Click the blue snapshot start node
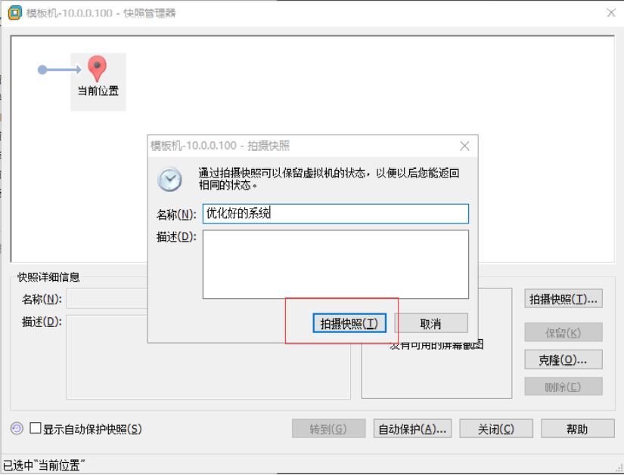This screenshot has height=475, width=624. tap(42, 70)
